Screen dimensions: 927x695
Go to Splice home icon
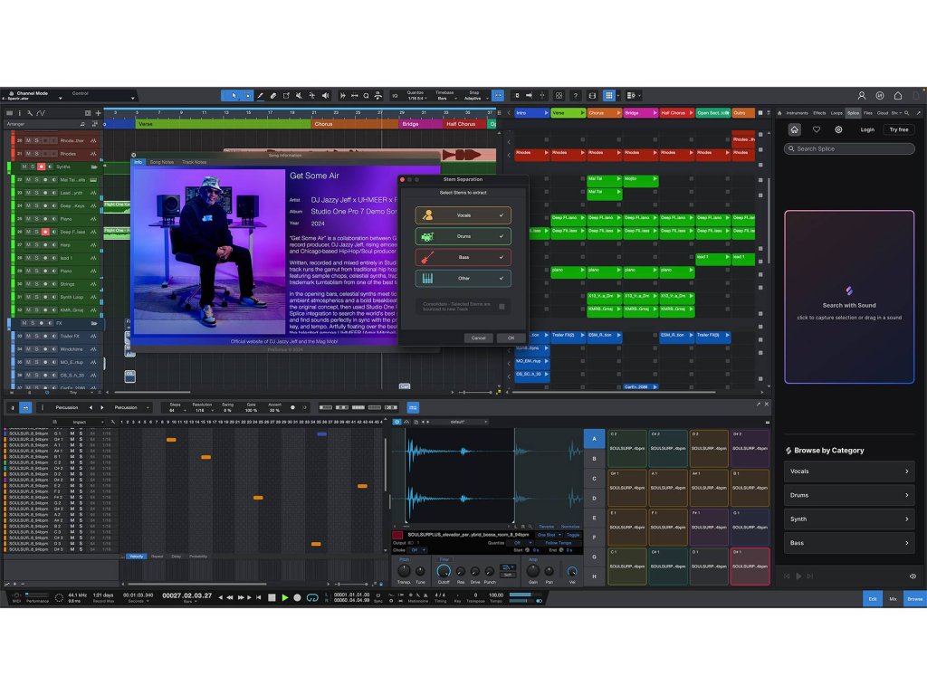click(x=795, y=129)
